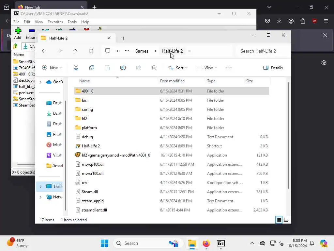Expand the OneDrive tree node
This screenshot has width=334, height=251.
point(41,82)
